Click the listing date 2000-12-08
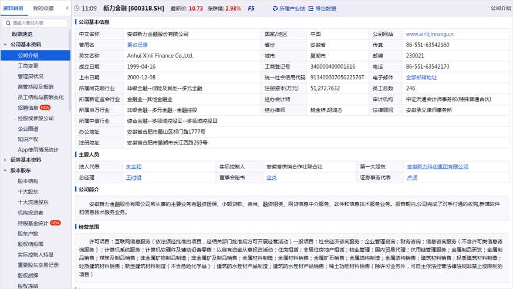The height and width of the screenshot is (289, 513). click(x=141, y=78)
